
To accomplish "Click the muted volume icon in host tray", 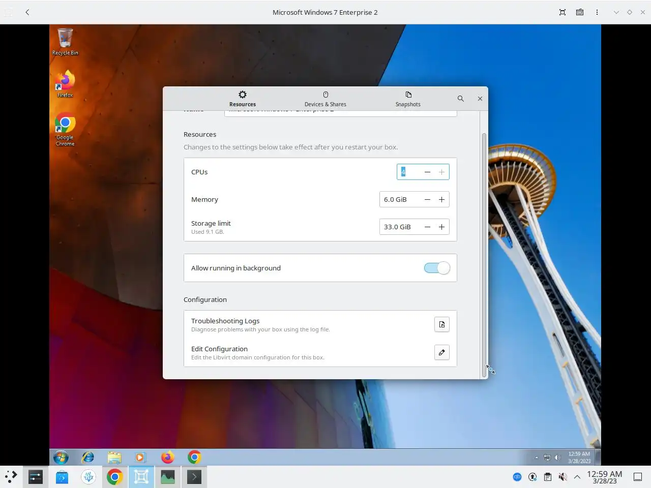I will click(x=563, y=477).
